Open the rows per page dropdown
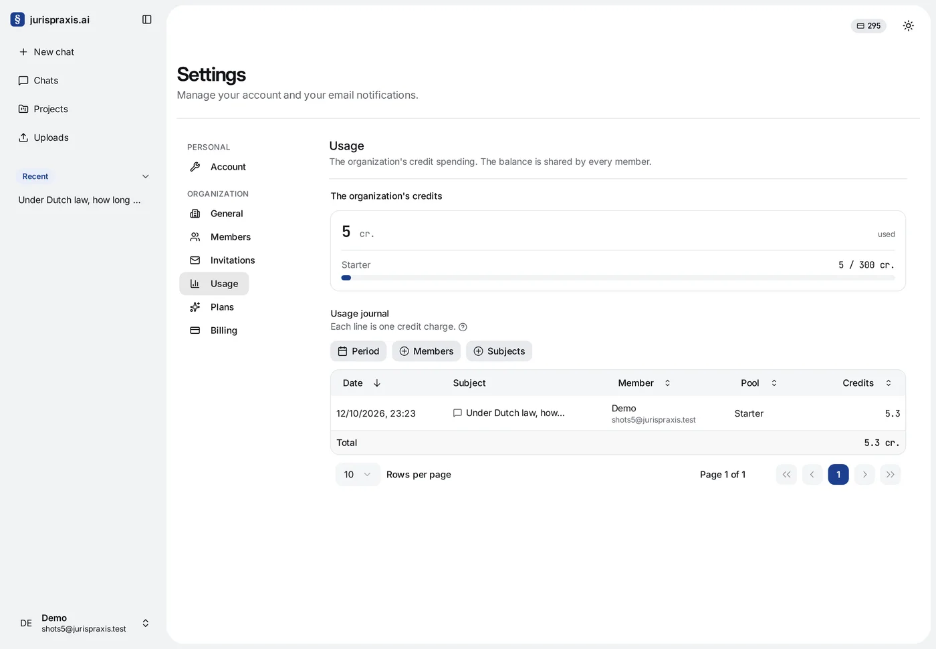This screenshot has width=936, height=649. (x=358, y=475)
